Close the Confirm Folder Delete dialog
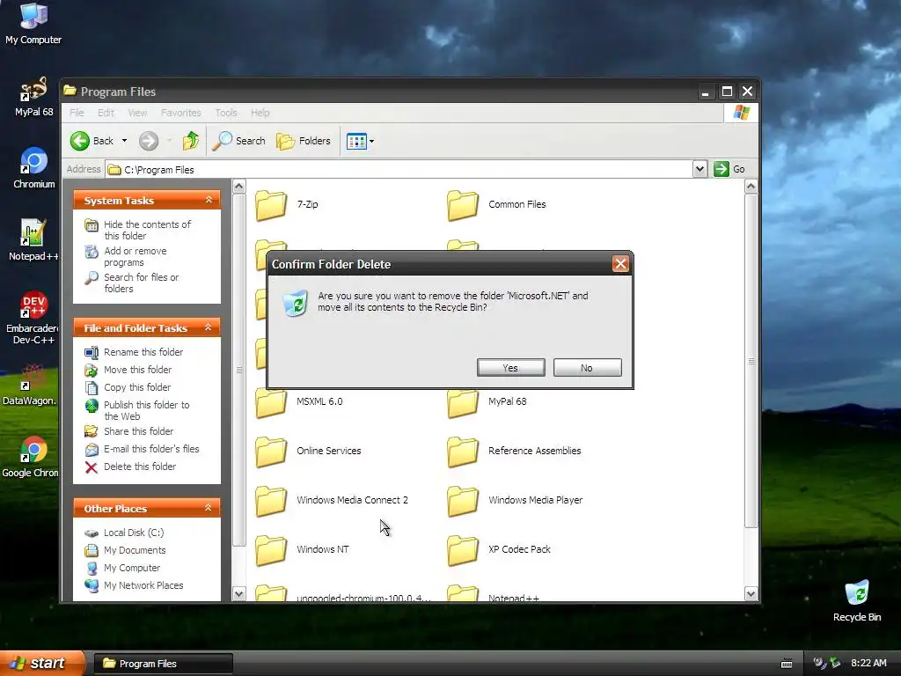This screenshot has height=676, width=901. click(x=620, y=264)
